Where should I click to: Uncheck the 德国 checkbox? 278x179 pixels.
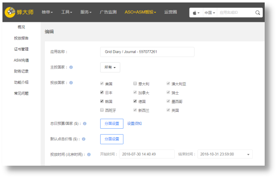[135, 101]
